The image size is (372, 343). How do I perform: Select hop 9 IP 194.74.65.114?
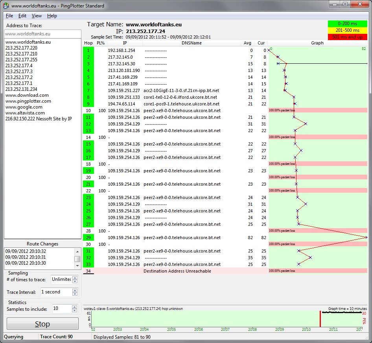coord(122,104)
